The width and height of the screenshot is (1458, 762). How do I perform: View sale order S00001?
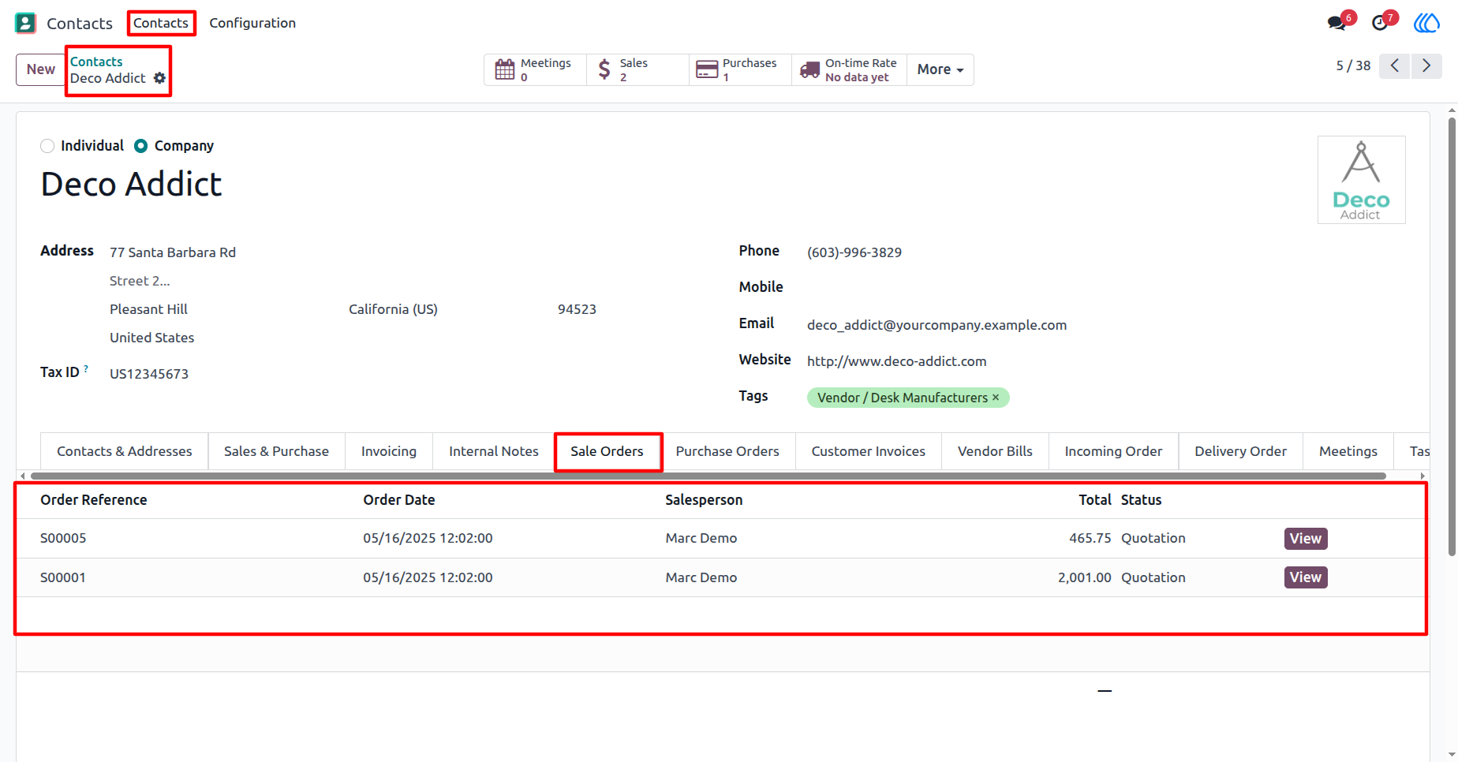[1306, 577]
